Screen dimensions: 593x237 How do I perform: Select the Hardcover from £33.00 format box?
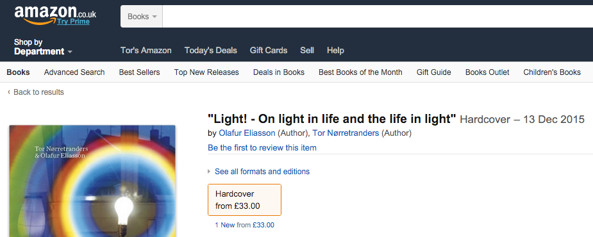pos(244,200)
